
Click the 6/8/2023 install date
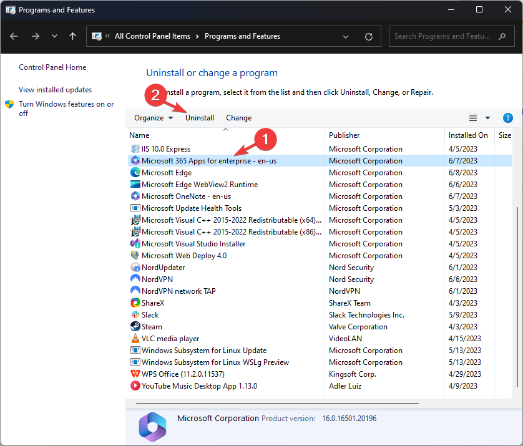[462, 173]
